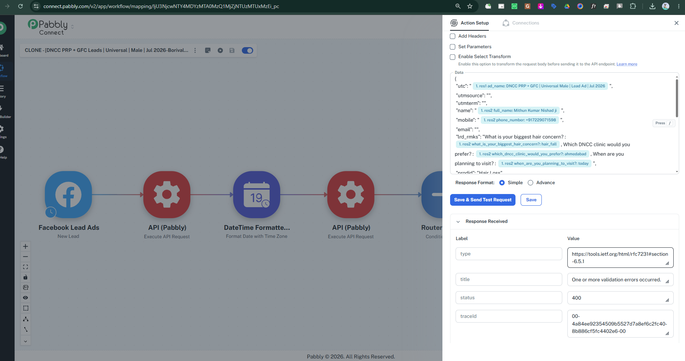The image size is (685, 361).
Task: Click the Dashboard item in sidebar
Action: click(3, 51)
